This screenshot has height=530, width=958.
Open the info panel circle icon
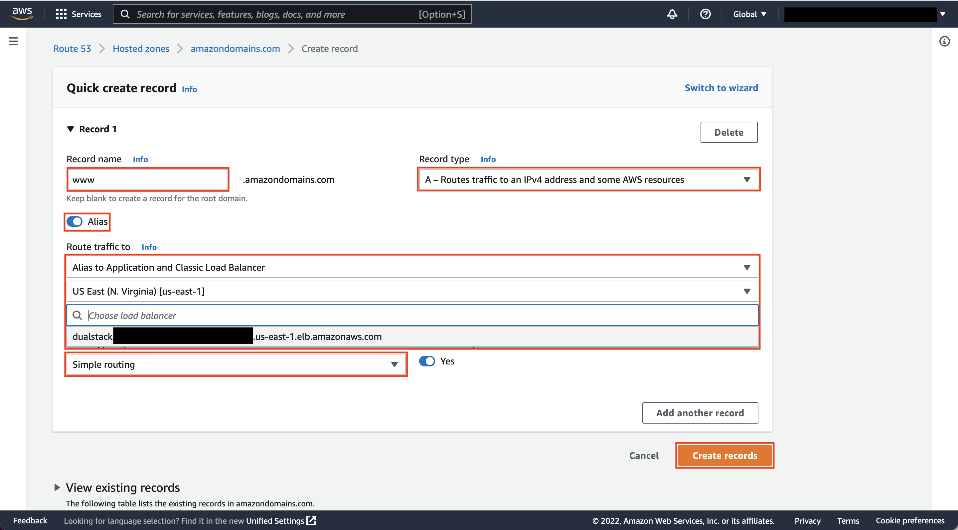click(944, 41)
